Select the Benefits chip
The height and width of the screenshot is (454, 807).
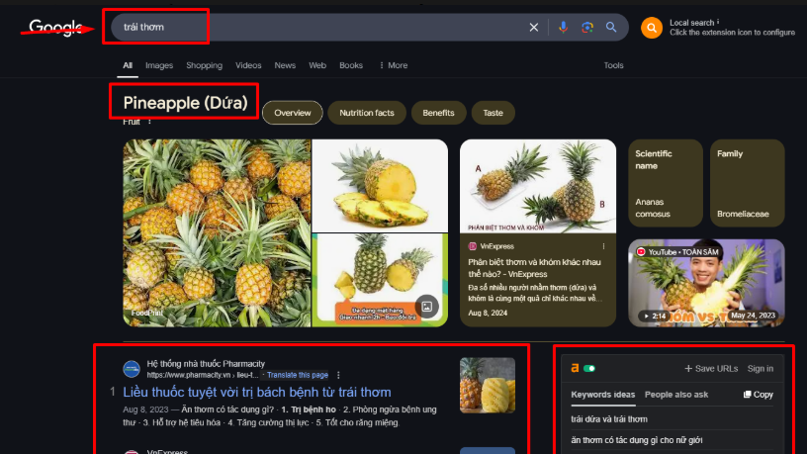tap(438, 113)
